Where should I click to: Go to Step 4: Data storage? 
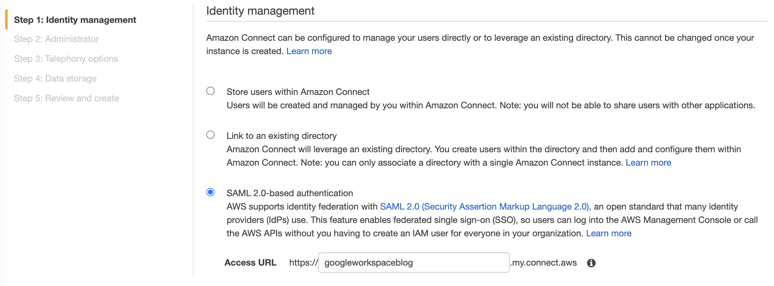pyautogui.click(x=55, y=78)
